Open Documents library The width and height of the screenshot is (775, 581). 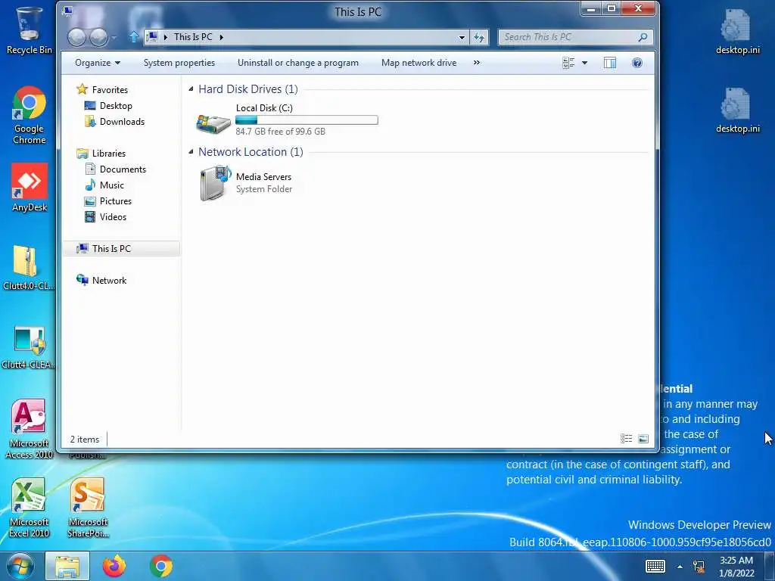point(123,169)
